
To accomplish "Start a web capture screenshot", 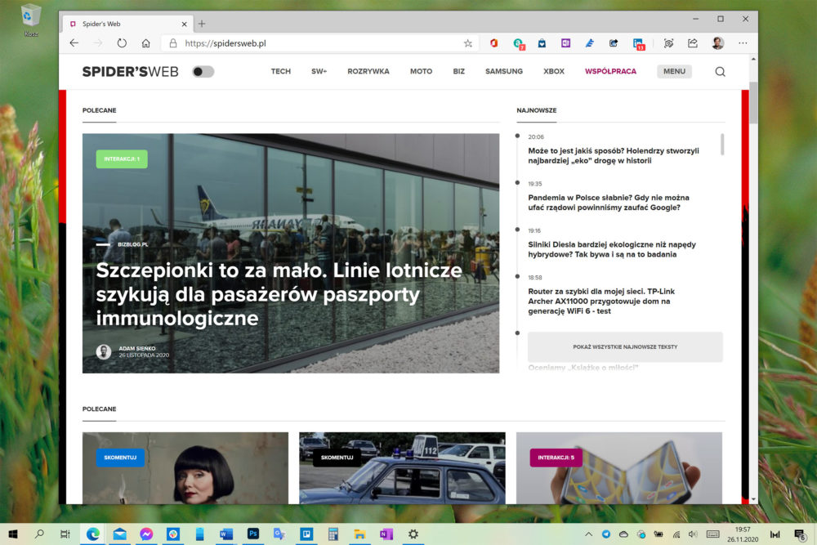I will pos(668,43).
